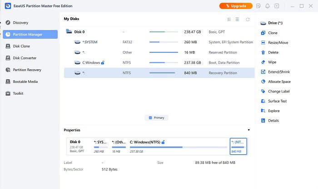
Task: Switch to list view icon
Action: pos(237,19)
